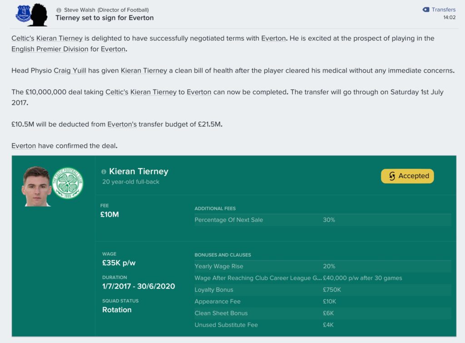Screen dimensions: 465x343
Task: Open Kieran Tierney link in first sentence
Action: click(x=59, y=38)
